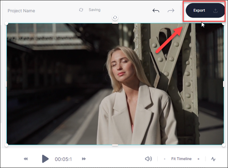Skip forward with the fast-forward button

tap(84, 159)
